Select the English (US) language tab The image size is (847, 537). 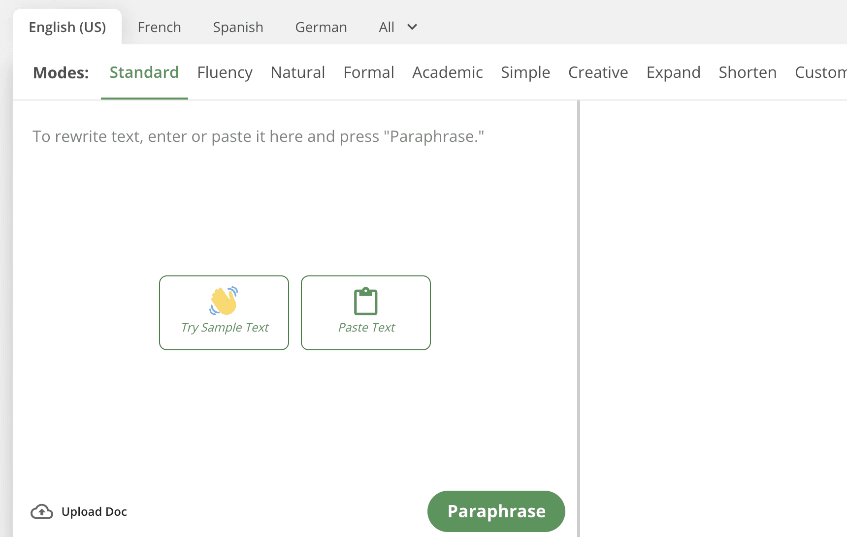pyautogui.click(x=67, y=27)
